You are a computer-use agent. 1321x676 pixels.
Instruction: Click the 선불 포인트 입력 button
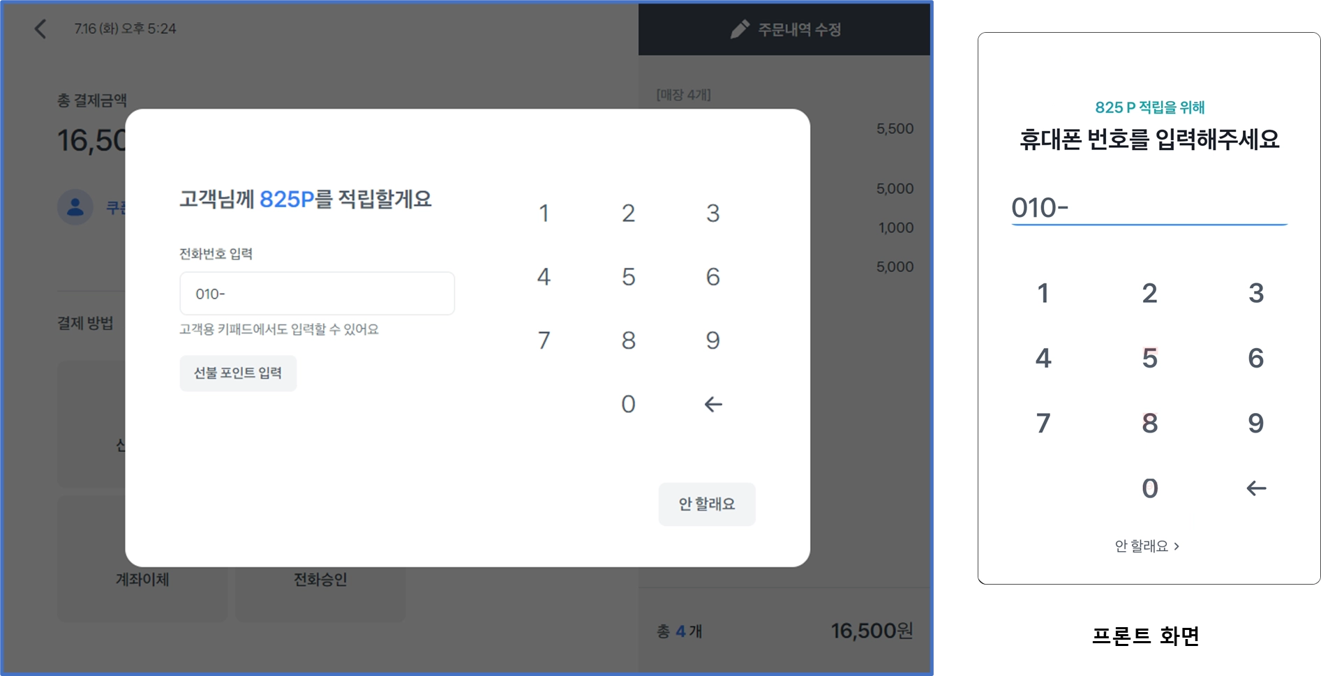click(238, 373)
